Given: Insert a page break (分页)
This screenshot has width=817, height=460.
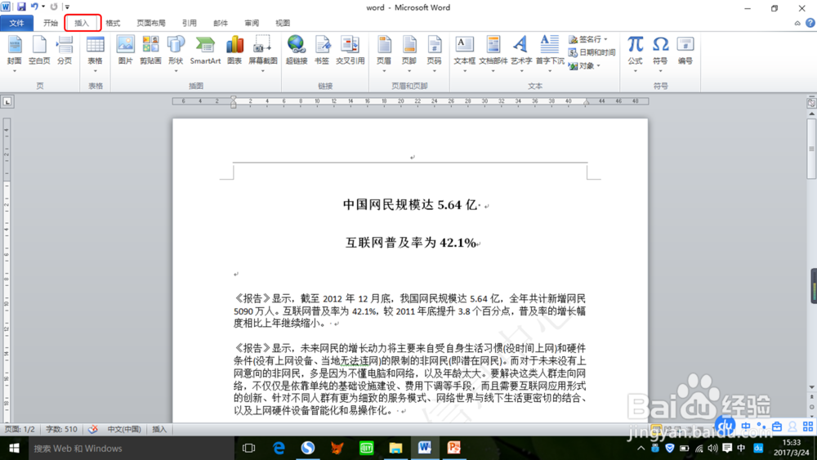Looking at the screenshot, I should [64, 51].
